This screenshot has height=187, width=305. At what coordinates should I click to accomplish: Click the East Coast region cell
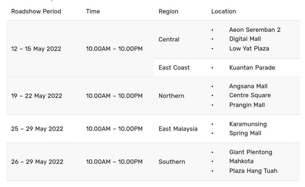tap(174, 68)
